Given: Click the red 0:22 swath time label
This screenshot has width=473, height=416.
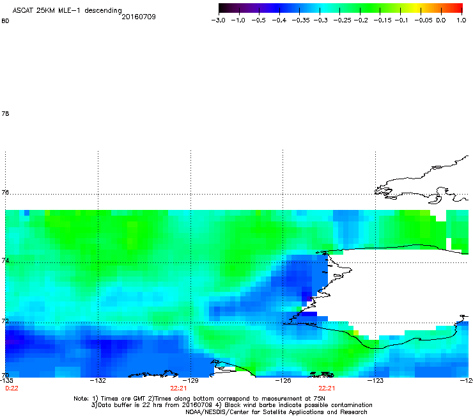Looking at the screenshot, I should [x=12, y=388].
